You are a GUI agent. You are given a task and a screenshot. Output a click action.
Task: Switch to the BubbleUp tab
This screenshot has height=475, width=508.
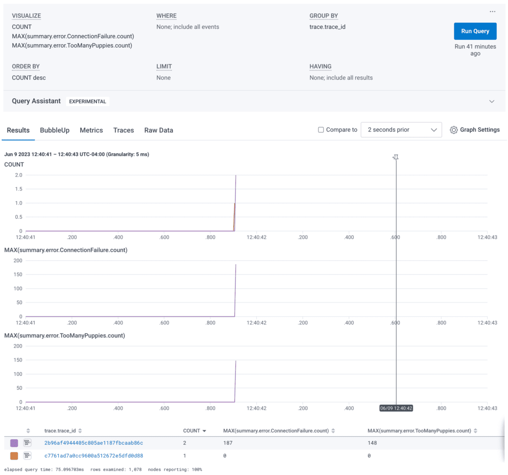pyautogui.click(x=55, y=130)
